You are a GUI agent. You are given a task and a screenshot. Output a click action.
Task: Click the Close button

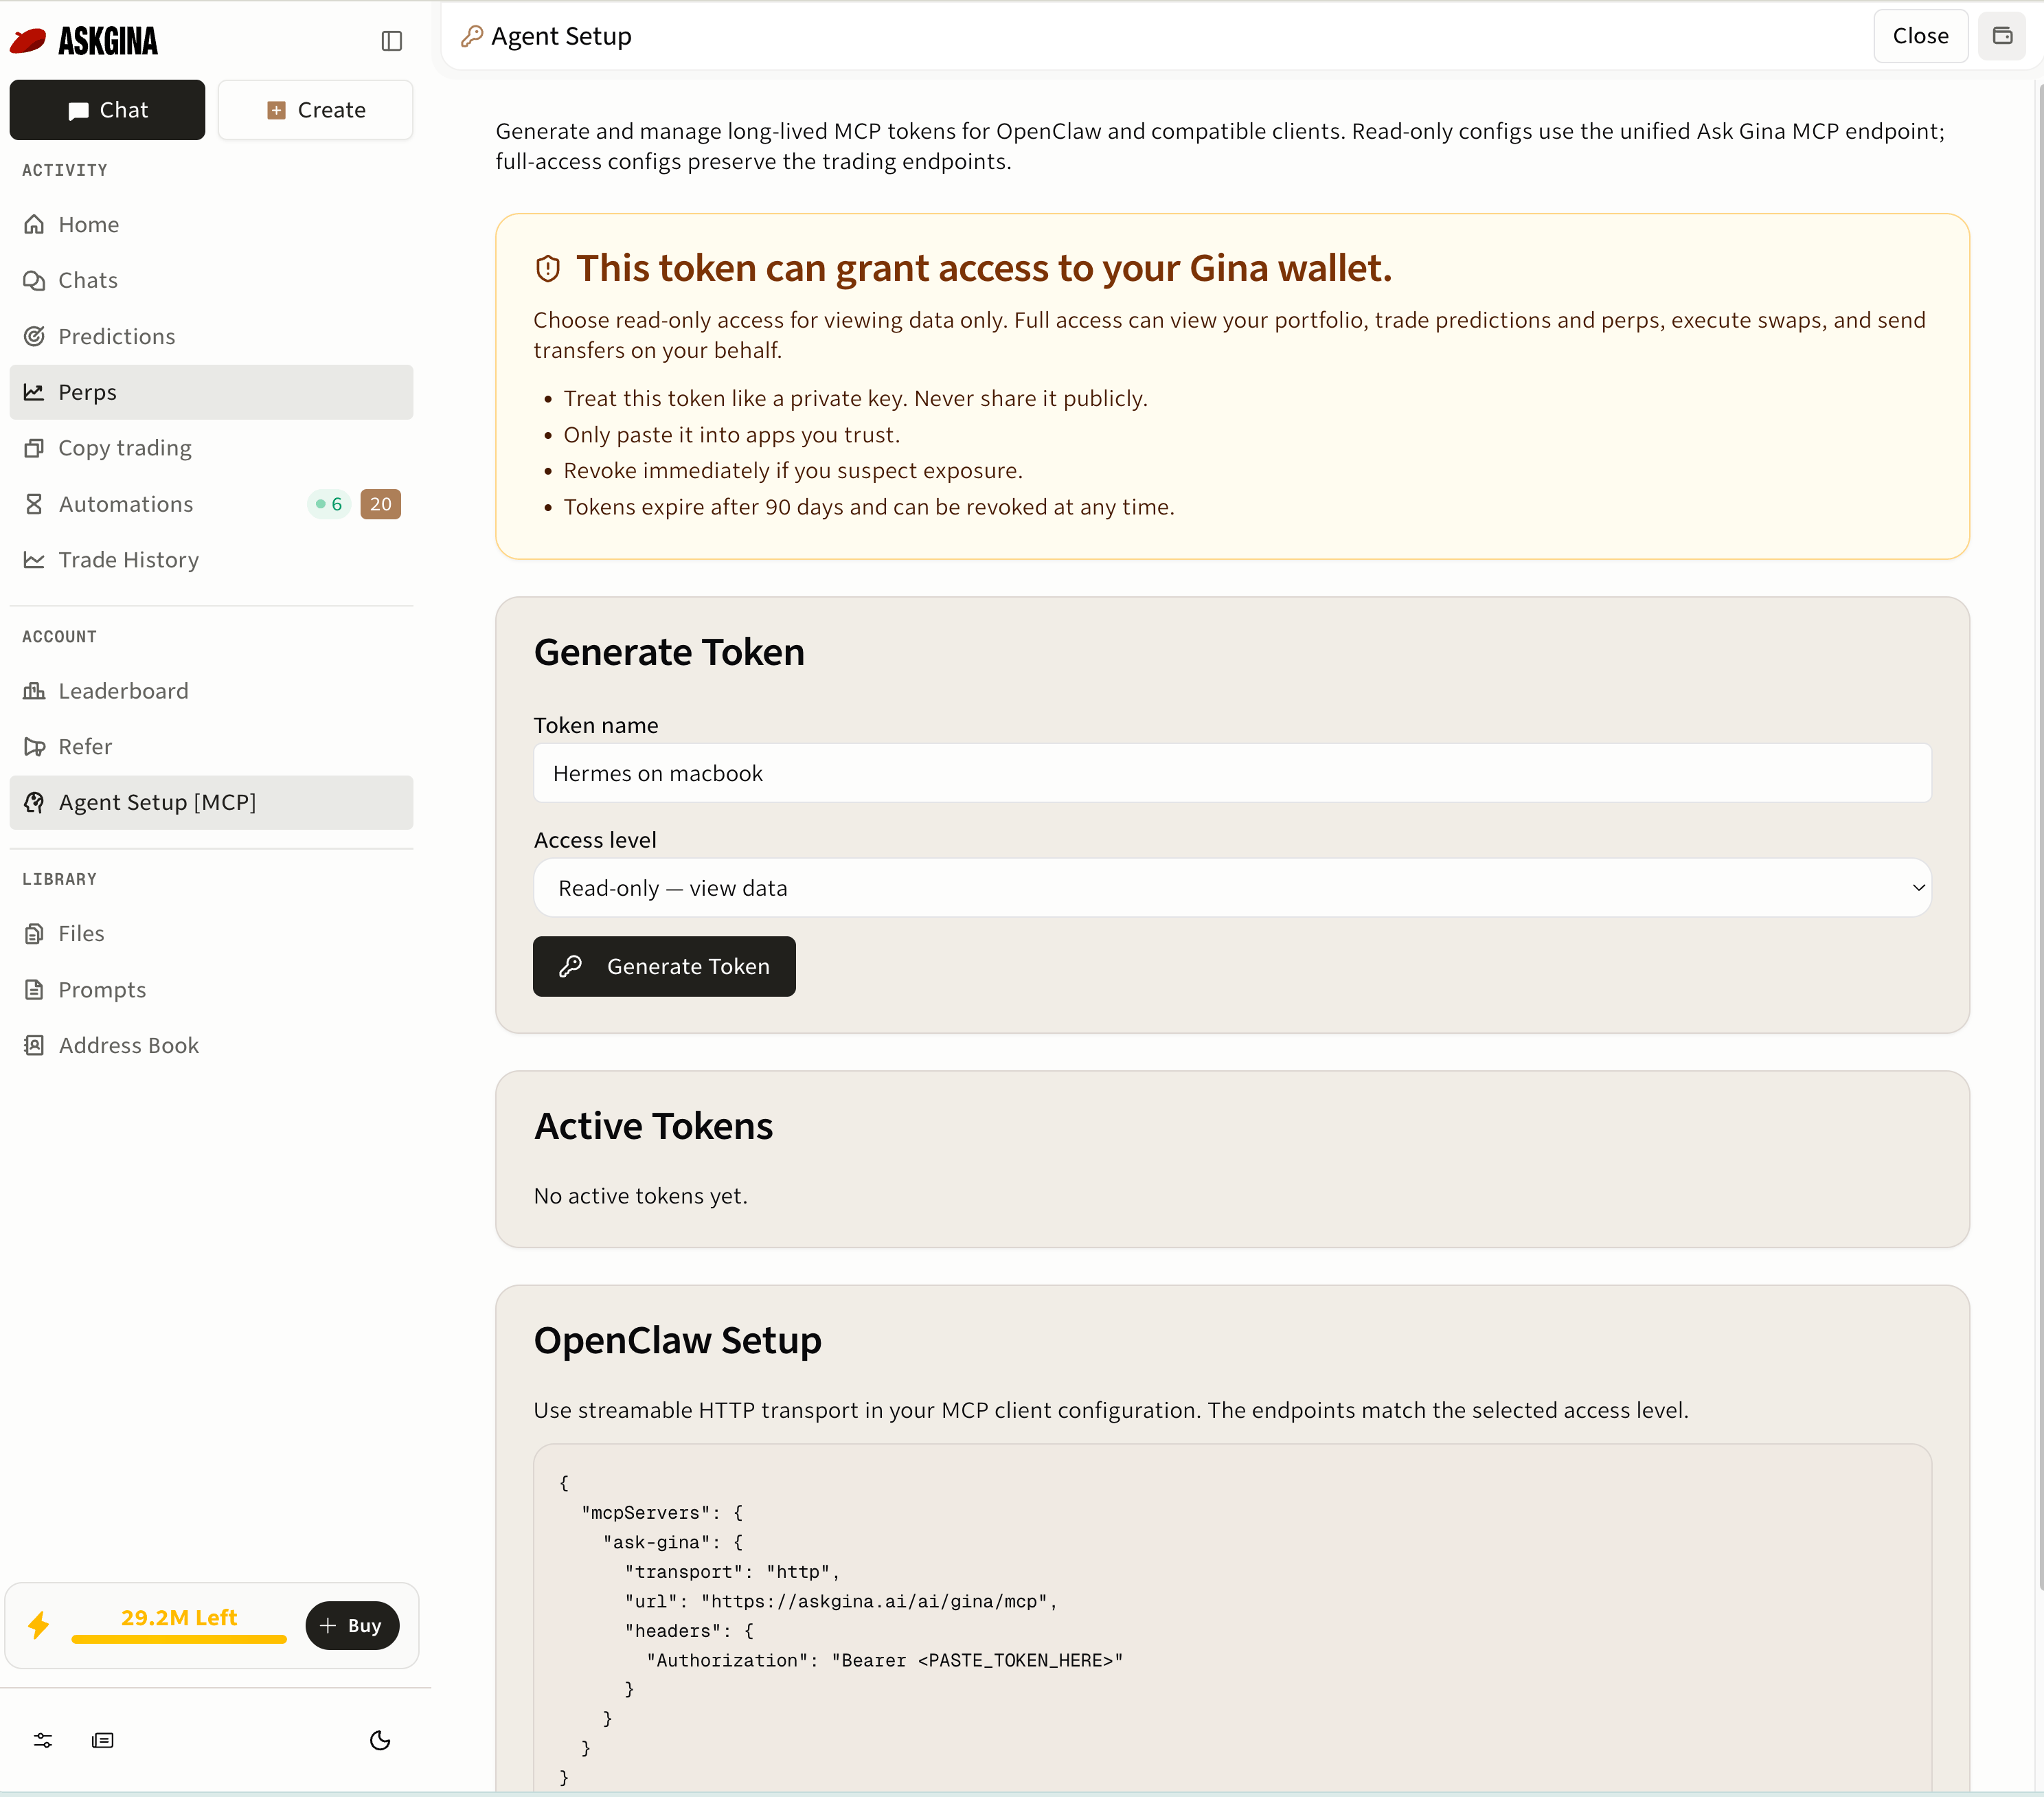click(x=1920, y=36)
